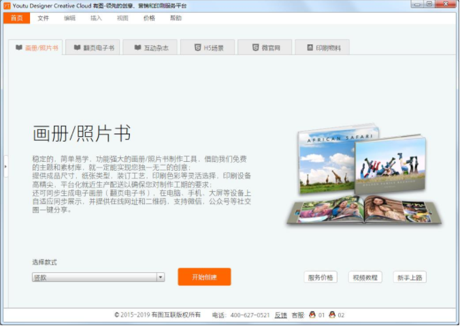Click the phone number 400-627-0521

[x=250, y=315]
